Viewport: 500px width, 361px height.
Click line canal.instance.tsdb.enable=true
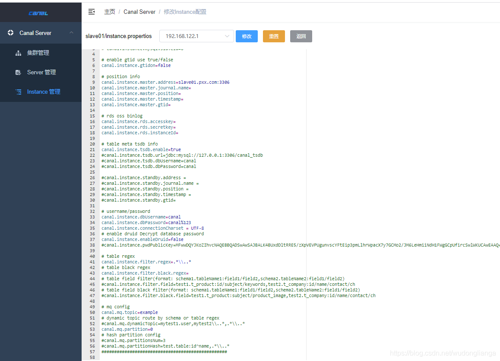click(141, 149)
